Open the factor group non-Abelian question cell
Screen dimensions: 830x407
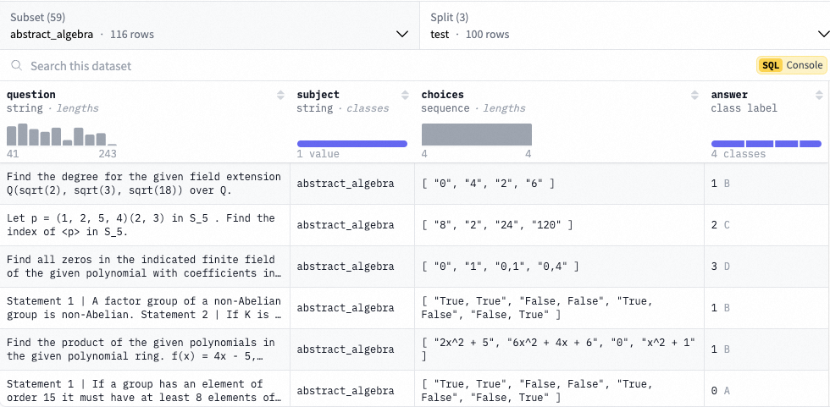tap(144, 308)
